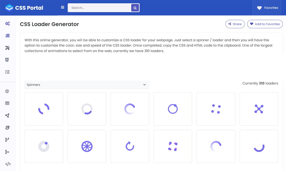Click the search magnifier button

click(135, 8)
